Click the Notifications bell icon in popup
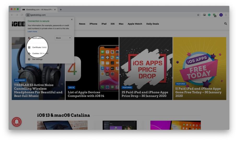The height and width of the screenshot is (141, 238). tap(29, 38)
